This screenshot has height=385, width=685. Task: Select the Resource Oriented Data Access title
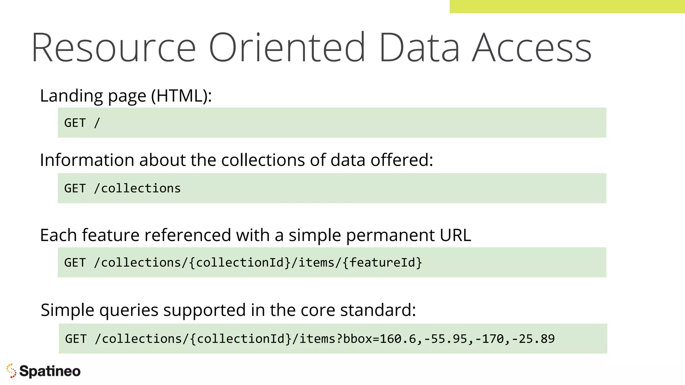[x=311, y=47]
